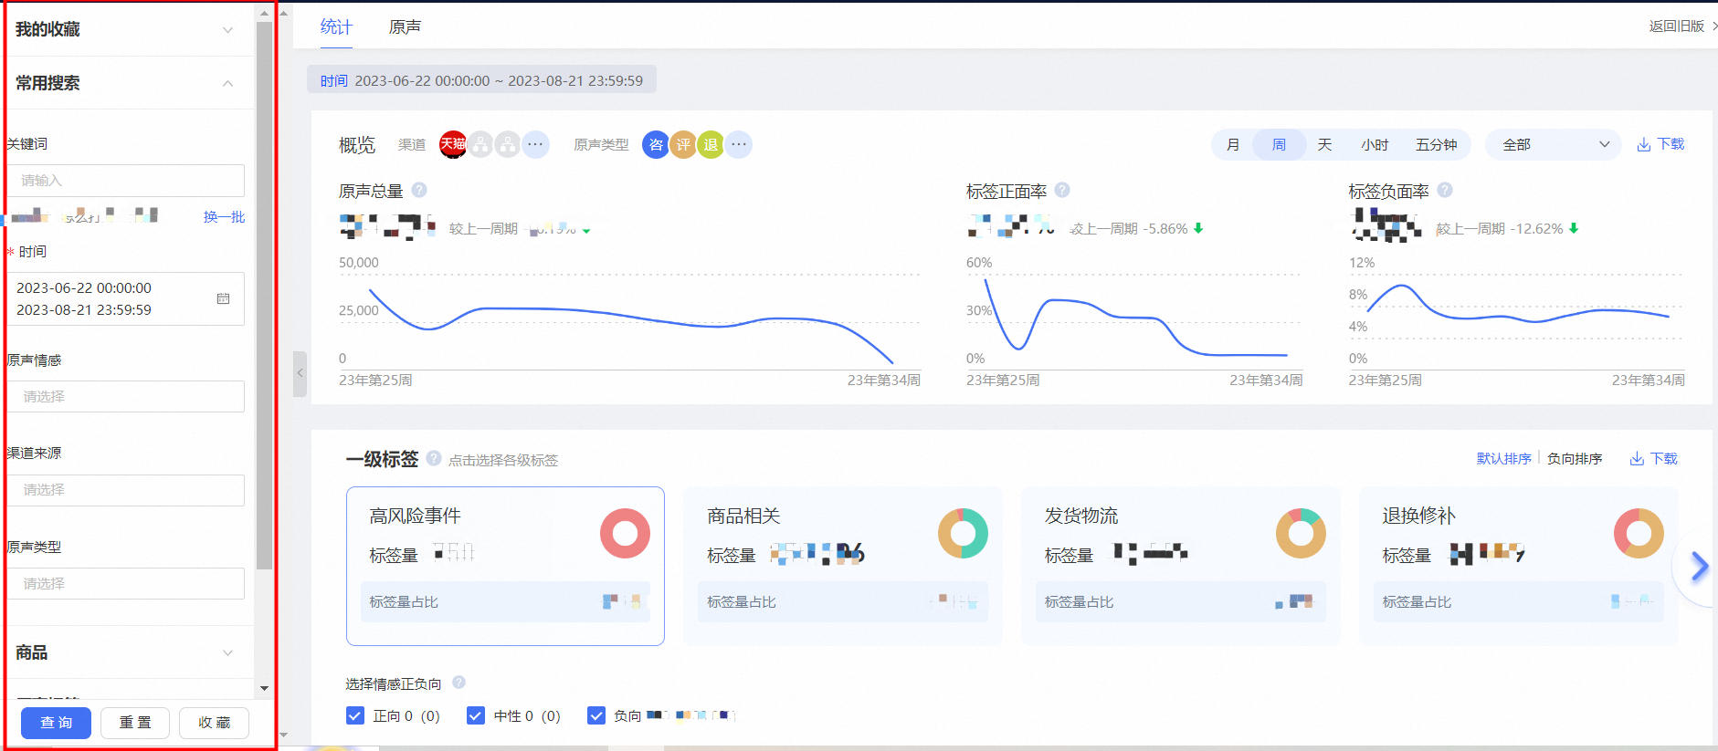
Task: Select the 发货物流 tag card
Action: coord(1181,566)
